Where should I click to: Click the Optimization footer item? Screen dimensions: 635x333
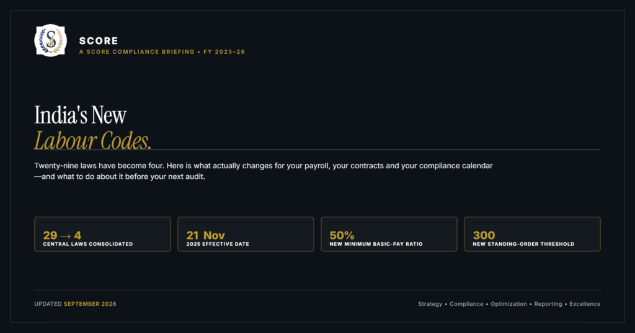(508, 304)
